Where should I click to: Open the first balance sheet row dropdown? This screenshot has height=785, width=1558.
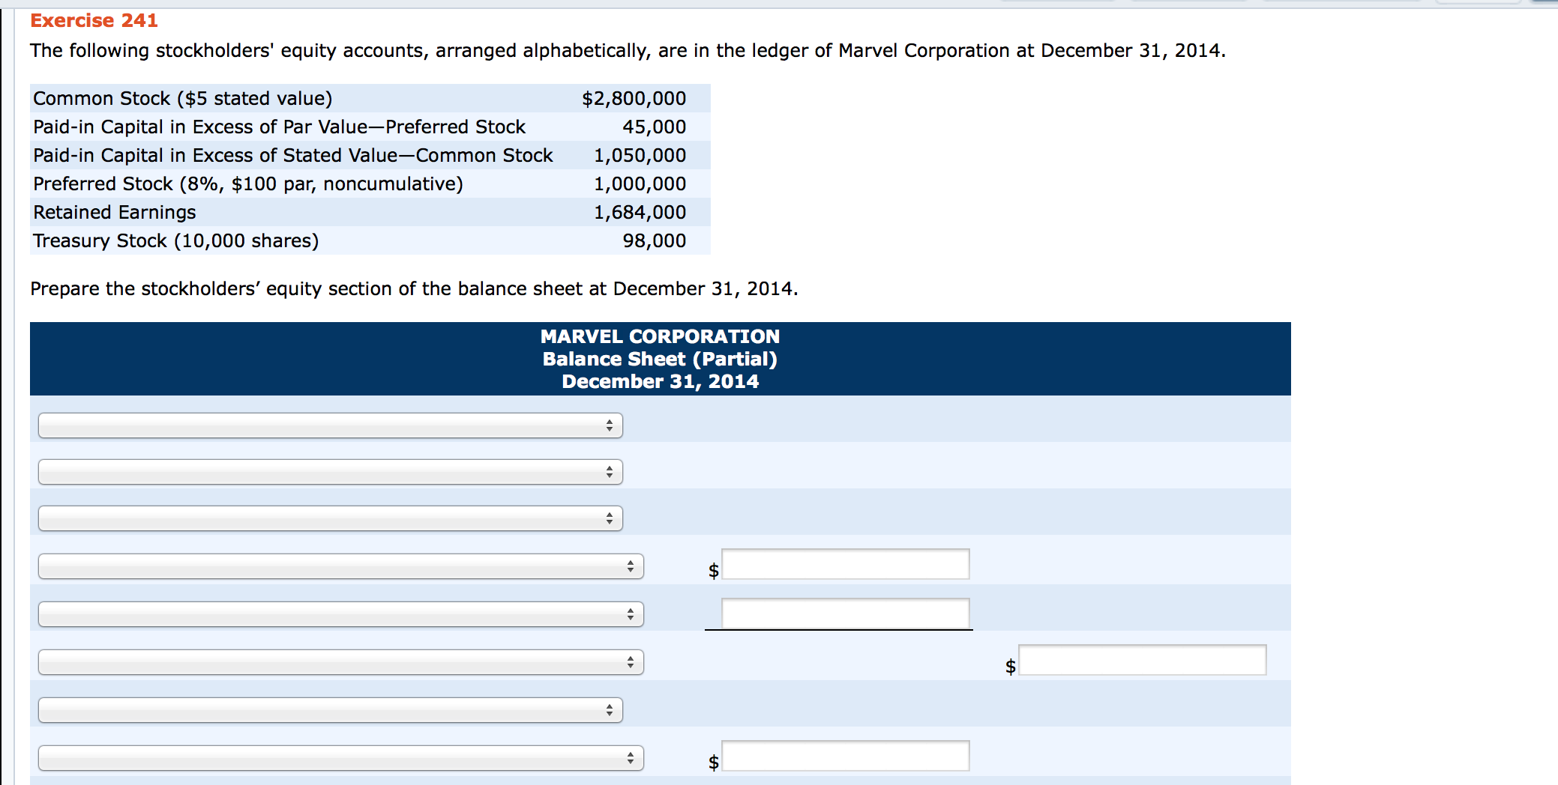[331, 425]
